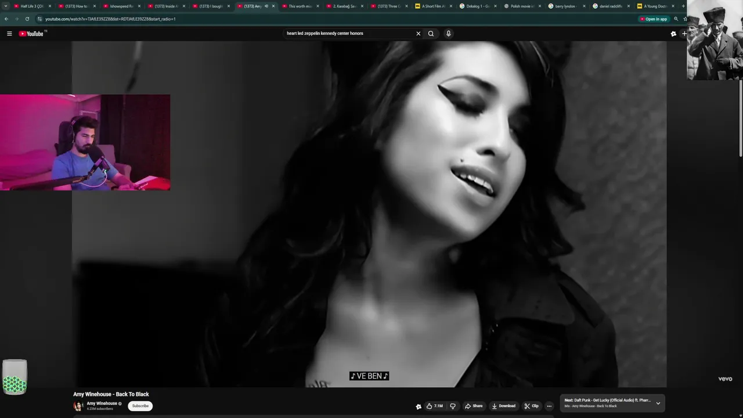
Task: Go forward with the browser forward arrow
Action: (16, 19)
